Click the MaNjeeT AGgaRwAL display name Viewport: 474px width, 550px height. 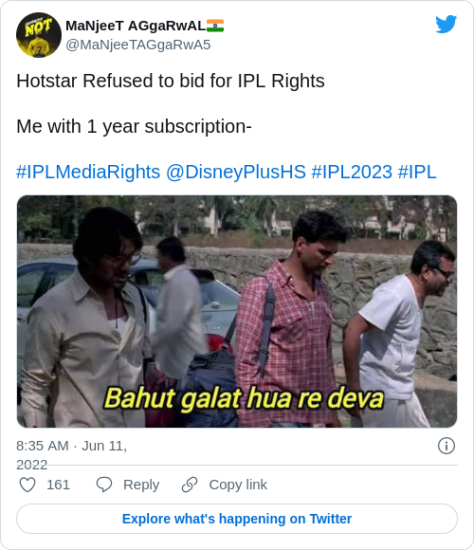tap(136, 26)
